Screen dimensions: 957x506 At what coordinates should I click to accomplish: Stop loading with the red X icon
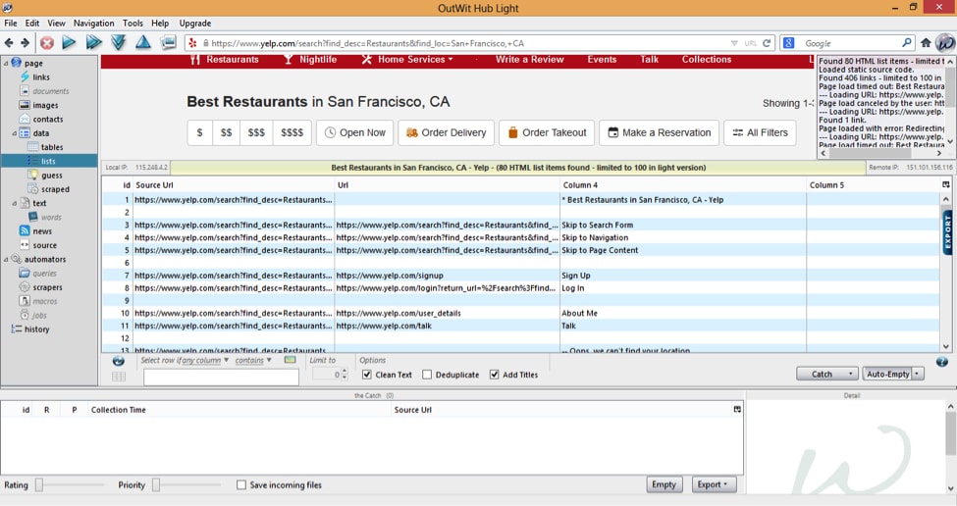click(x=47, y=43)
